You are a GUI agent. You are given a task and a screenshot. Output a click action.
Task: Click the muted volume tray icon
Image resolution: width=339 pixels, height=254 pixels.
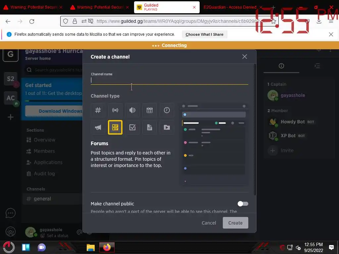point(298,247)
